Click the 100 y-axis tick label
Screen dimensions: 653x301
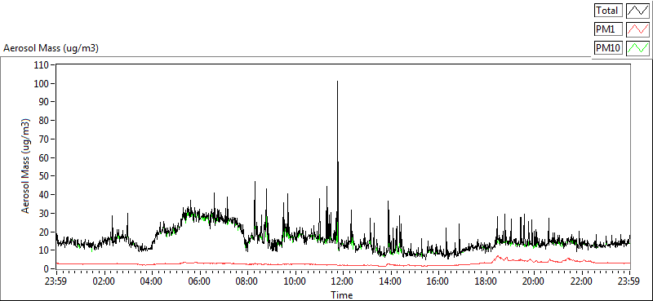pyautogui.click(x=42, y=84)
